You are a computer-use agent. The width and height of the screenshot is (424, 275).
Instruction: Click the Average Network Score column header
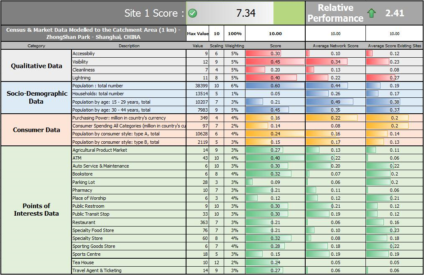click(x=335, y=46)
